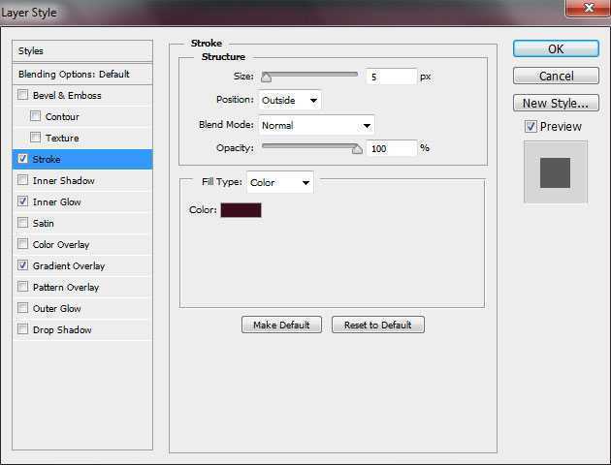The width and height of the screenshot is (611, 465).
Task: Enable the Outer Glow checkbox
Action: coord(23,308)
